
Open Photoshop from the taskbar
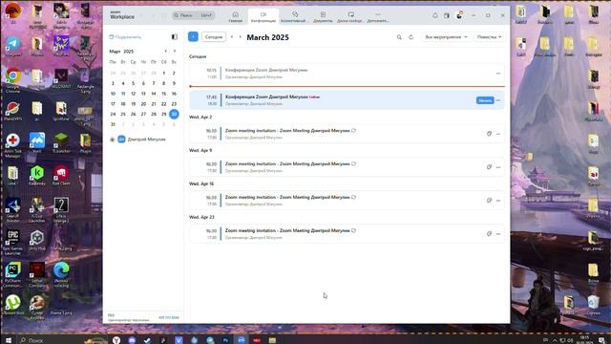[225, 340]
